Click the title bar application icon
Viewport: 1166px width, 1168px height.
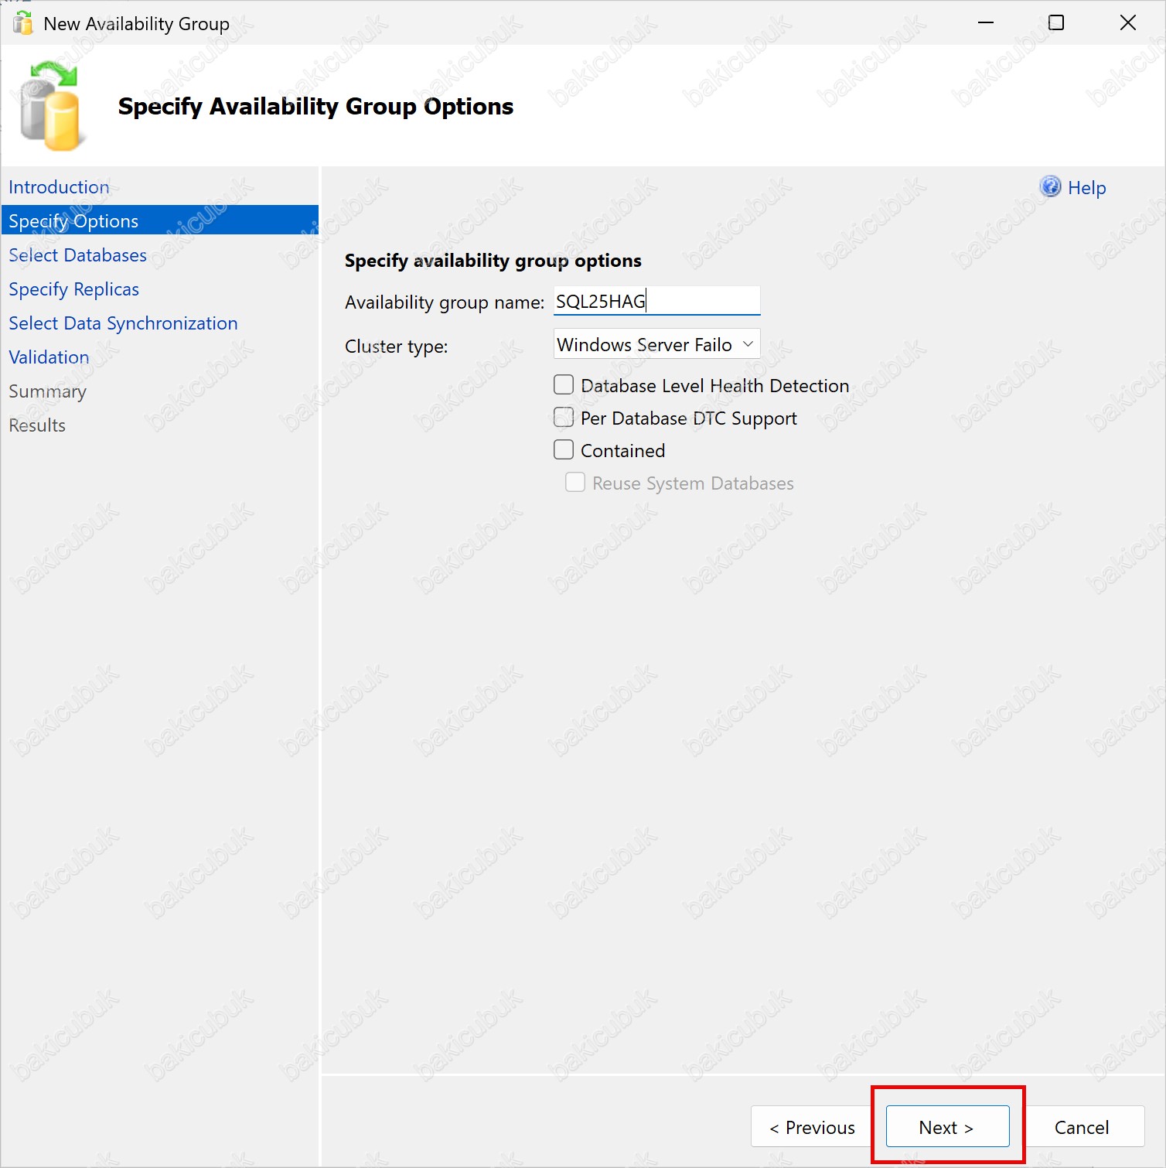point(23,23)
